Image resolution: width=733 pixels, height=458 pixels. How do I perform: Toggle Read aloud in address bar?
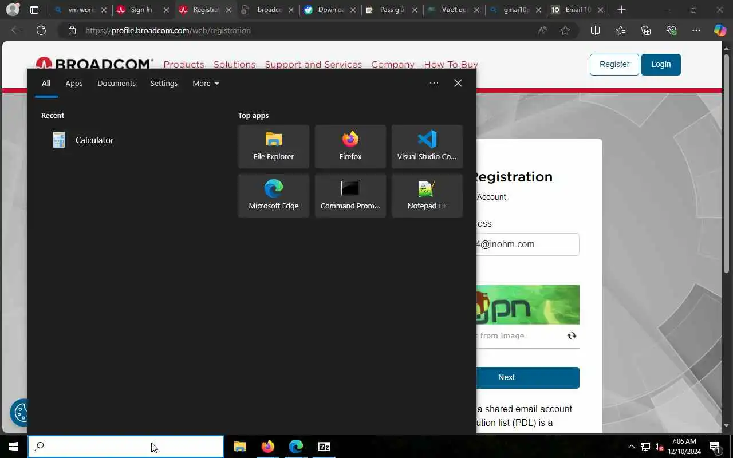(x=542, y=30)
